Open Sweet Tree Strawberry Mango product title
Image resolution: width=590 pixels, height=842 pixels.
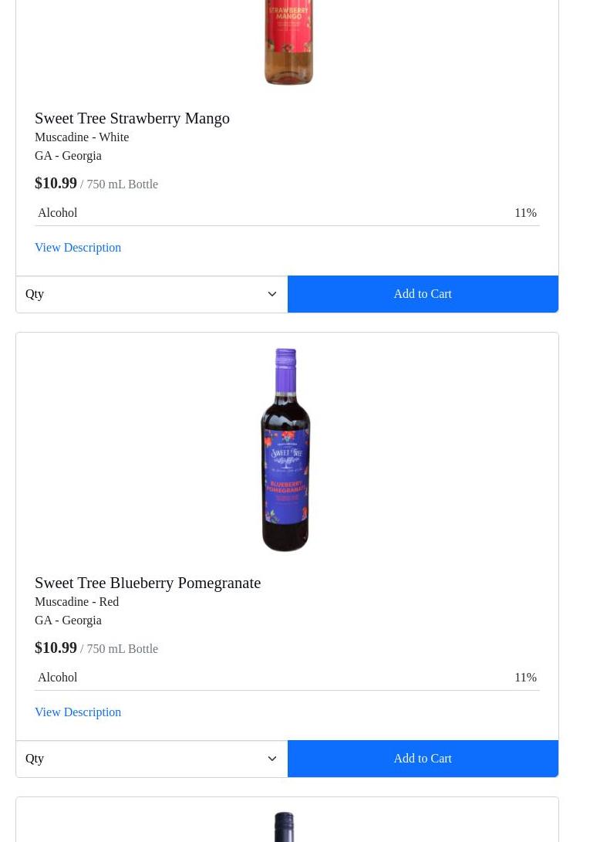coord(132,118)
